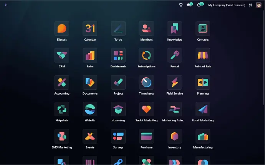Viewport: 265px width, 165px height.
Task: Open the eLearning app
Action: 118,109
